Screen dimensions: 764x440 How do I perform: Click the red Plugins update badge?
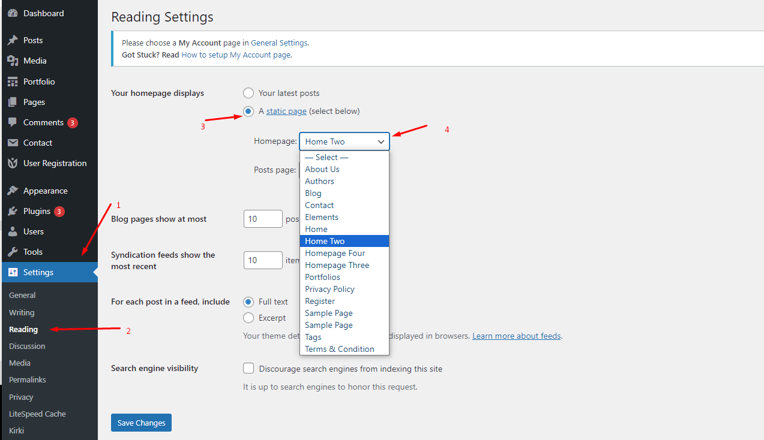[59, 212]
